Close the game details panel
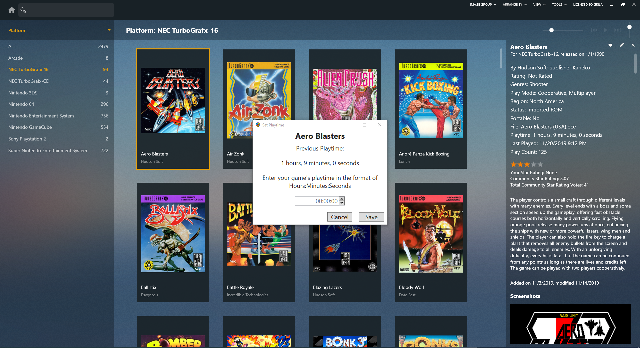Viewport: 640px width, 348px height. [x=633, y=45]
